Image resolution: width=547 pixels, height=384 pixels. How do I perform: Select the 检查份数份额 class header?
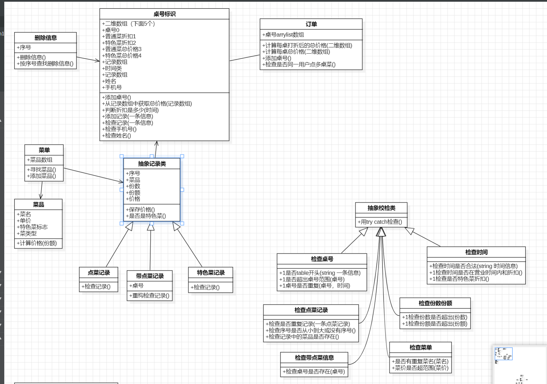point(435,303)
